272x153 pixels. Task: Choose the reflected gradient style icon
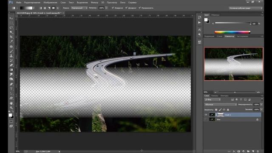pyautogui.click(x=54, y=8)
